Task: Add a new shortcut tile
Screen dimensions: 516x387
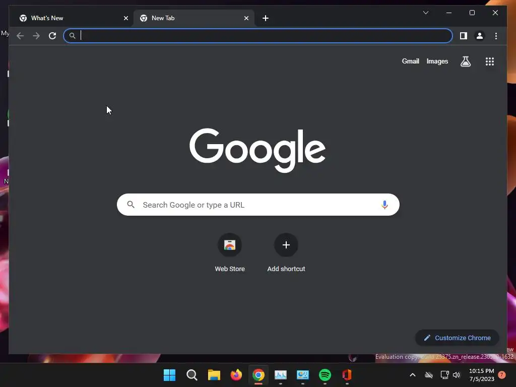Action: [286, 253]
